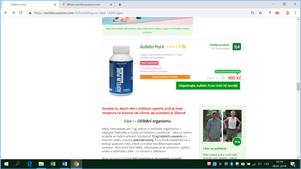
Task: Open a new browser tab
Action: click(120, 4)
